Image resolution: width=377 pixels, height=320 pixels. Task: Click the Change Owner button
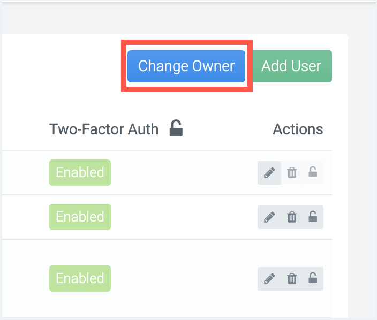click(186, 66)
